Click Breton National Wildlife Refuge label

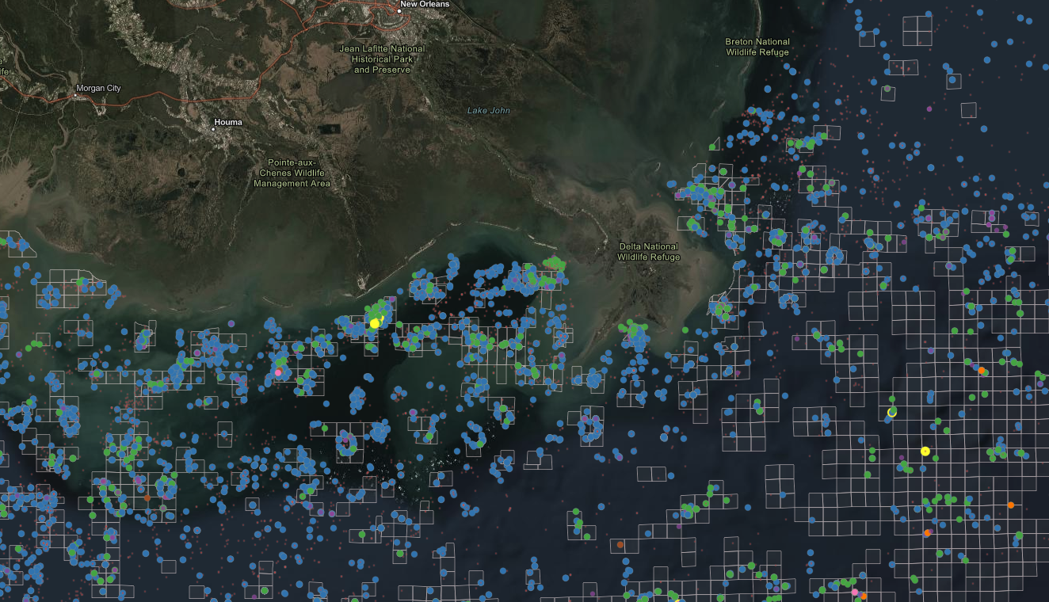pos(757,47)
